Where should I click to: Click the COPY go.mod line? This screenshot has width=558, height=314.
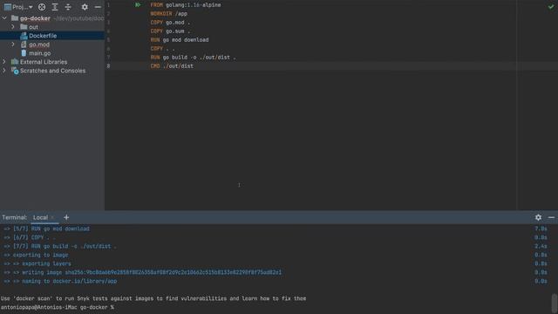tap(170, 23)
